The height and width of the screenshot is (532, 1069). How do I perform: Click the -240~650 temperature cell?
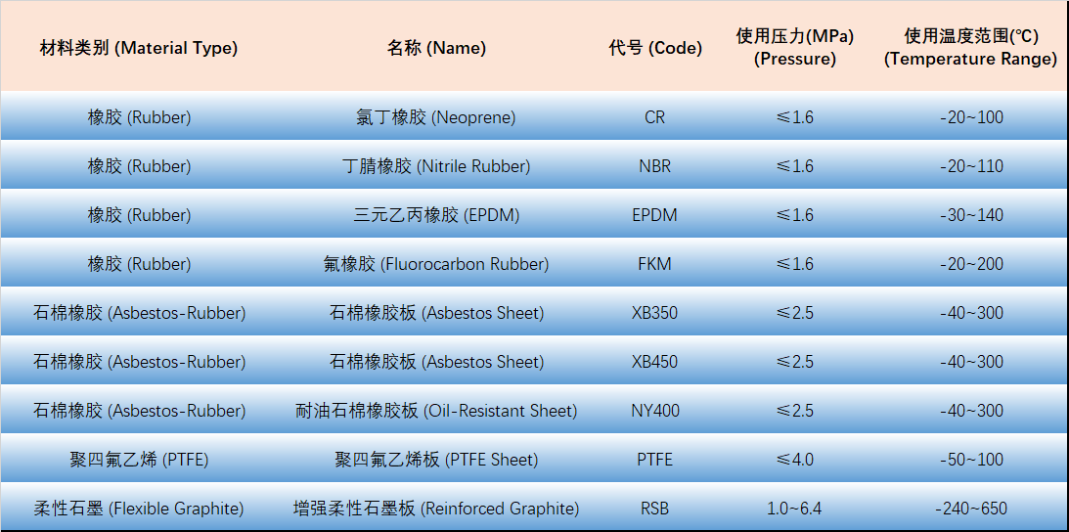[970, 509]
